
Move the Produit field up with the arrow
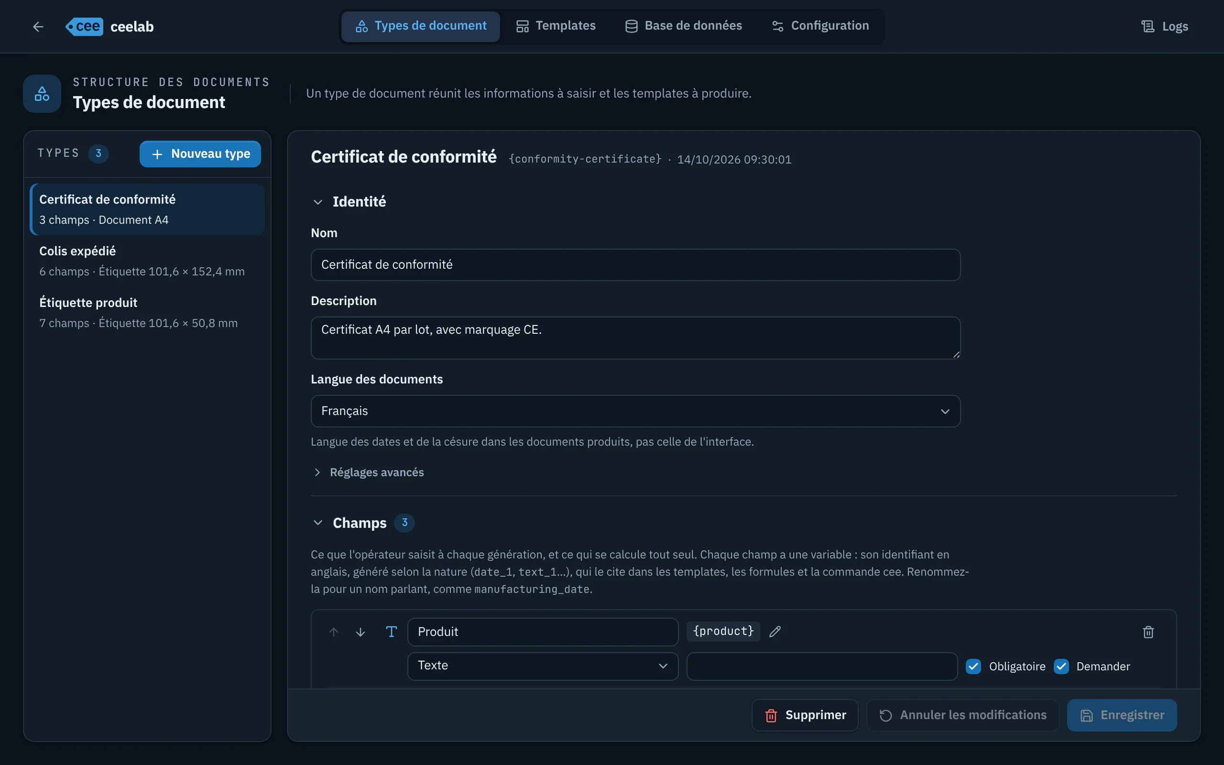pyautogui.click(x=333, y=632)
